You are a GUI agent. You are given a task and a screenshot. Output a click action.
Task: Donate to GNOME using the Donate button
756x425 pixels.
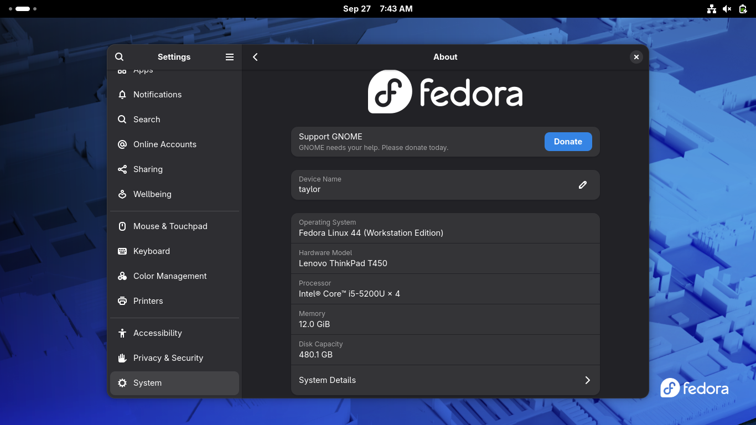point(568,142)
